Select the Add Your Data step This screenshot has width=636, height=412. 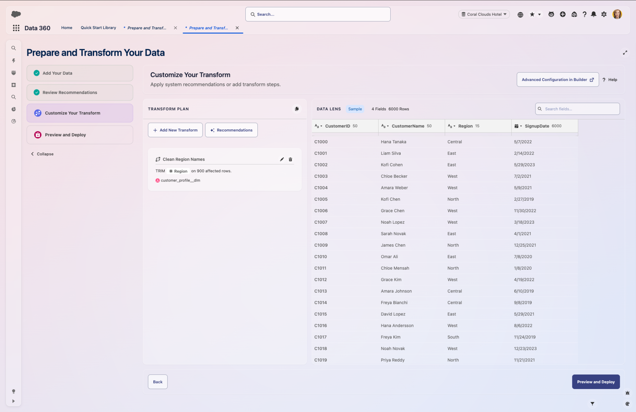click(x=80, y=73)
